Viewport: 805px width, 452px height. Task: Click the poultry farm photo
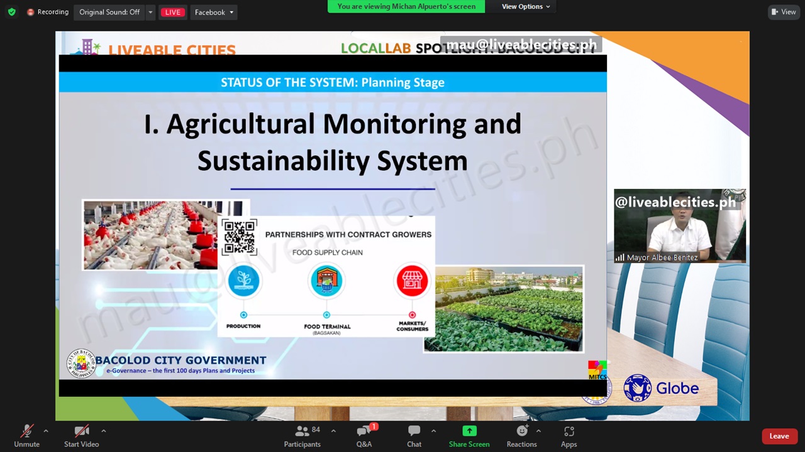[x=151, y=235]
